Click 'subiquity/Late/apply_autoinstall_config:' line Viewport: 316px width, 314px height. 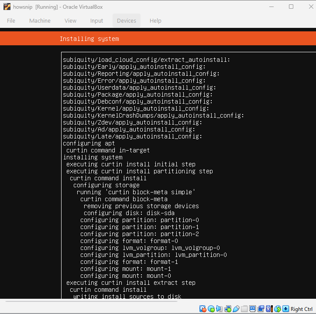[x=132, y=136]
